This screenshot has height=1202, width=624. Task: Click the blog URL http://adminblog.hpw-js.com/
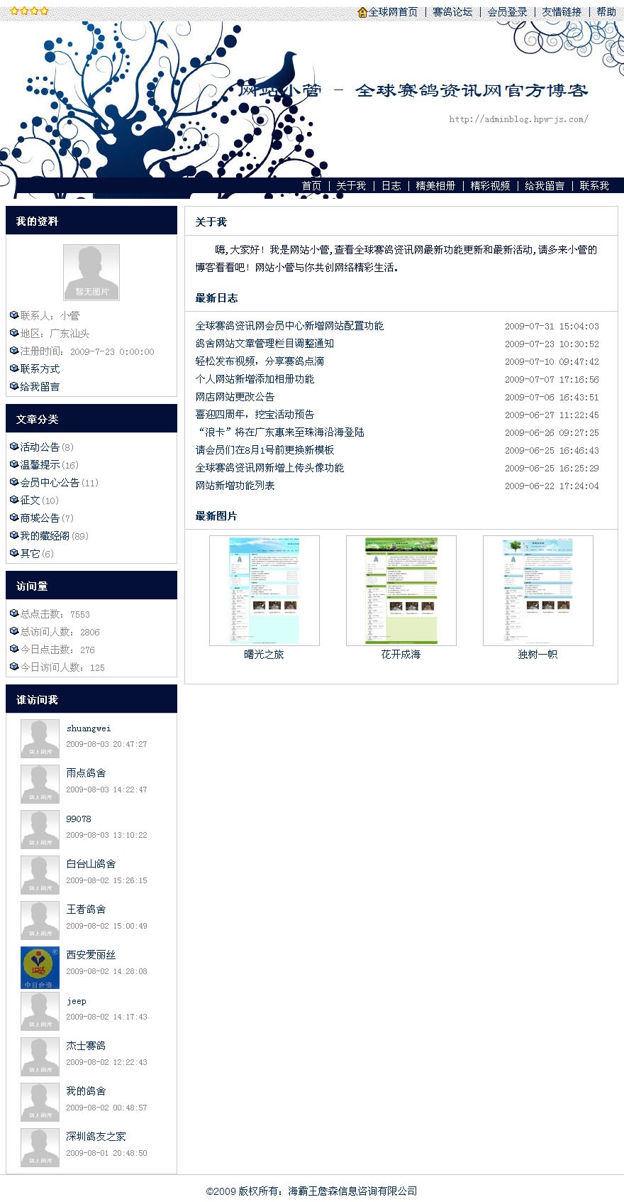(518, 119)
